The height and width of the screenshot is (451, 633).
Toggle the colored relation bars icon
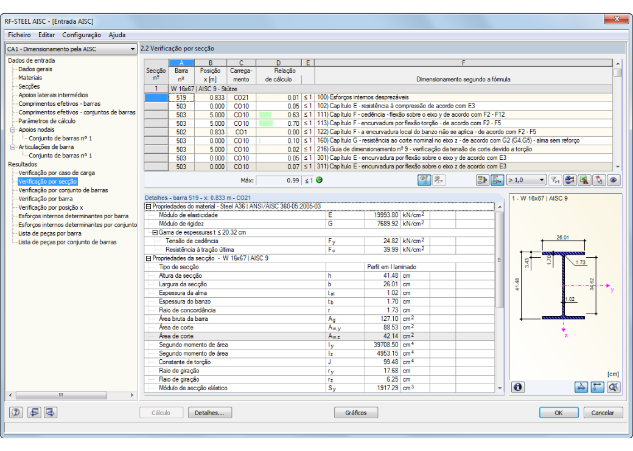tap(497, 180)
